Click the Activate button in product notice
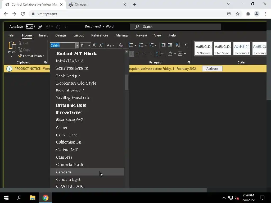 click(x=212, y=69)
